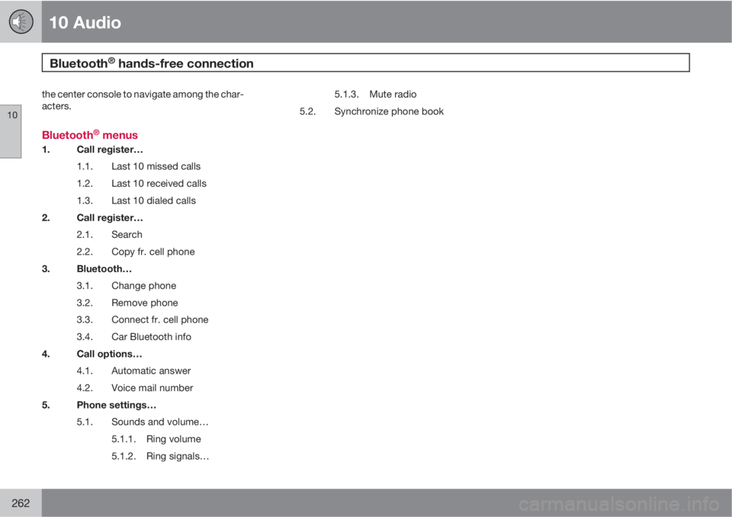This screenshot has height=517, width=732.
Task: Select 'Copy fr. cell phone' entry
Action: pos(153,252)
